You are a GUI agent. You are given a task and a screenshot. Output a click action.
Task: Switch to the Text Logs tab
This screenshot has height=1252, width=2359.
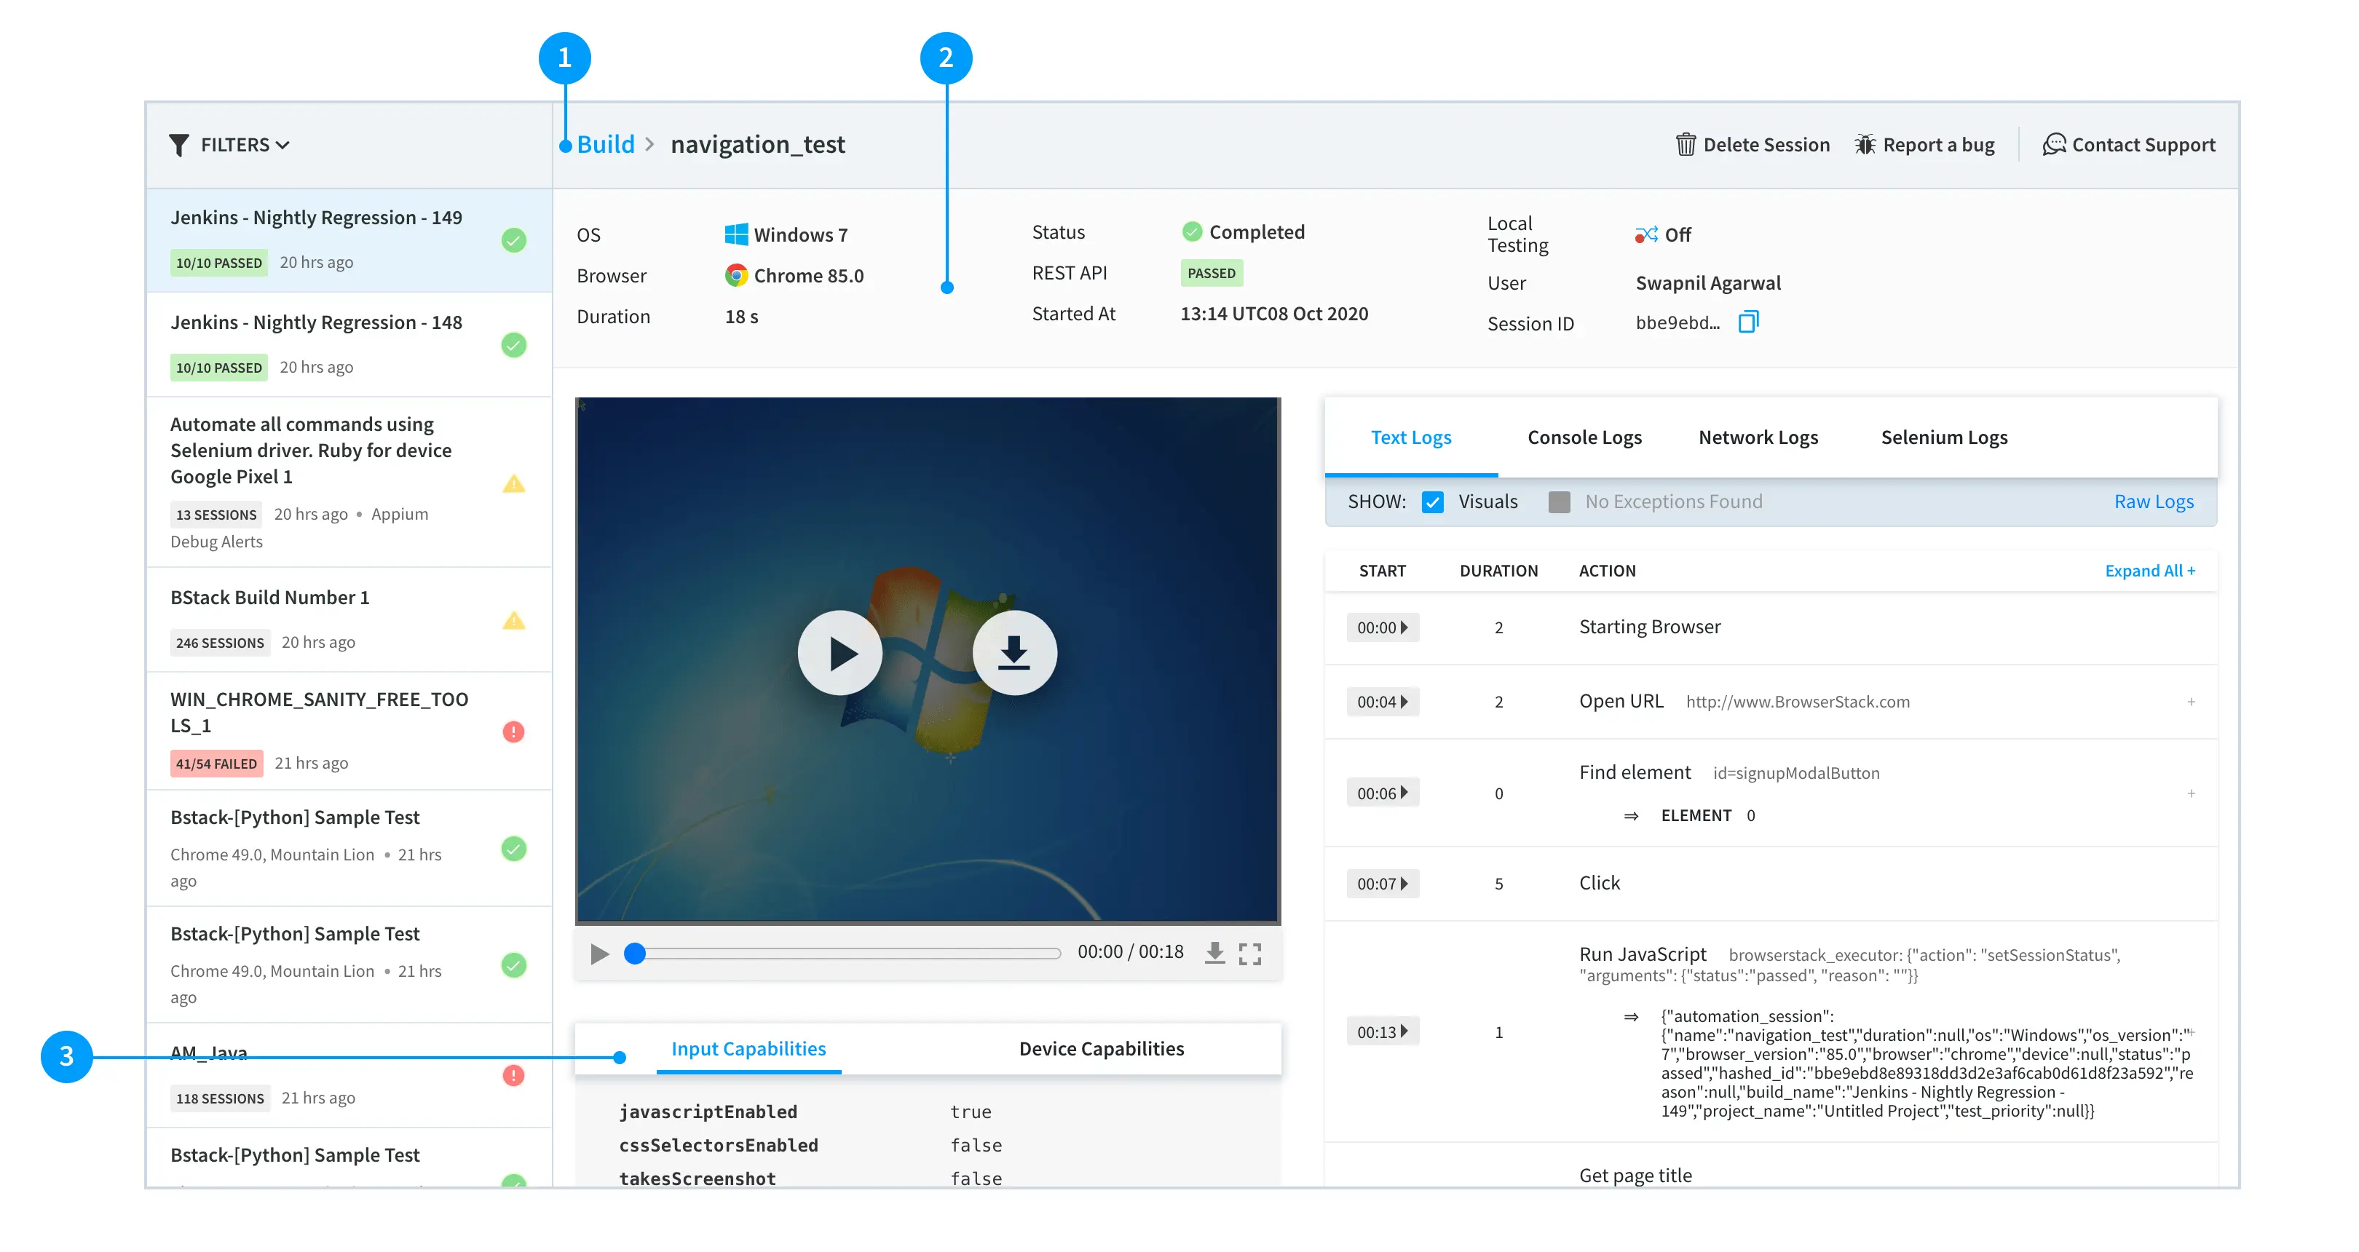pos(1410,437)
